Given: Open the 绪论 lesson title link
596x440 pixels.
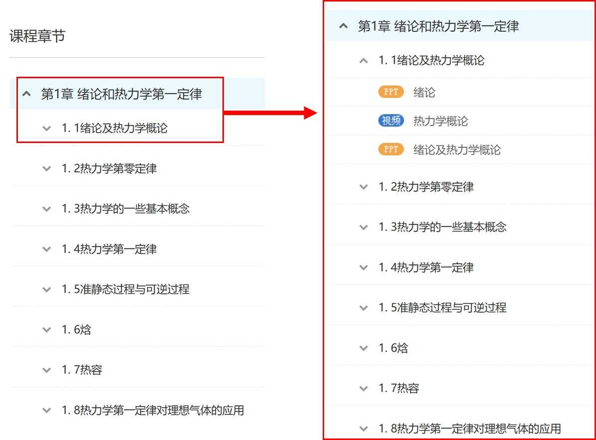Looking at the screenshot, I should (424, 92).
